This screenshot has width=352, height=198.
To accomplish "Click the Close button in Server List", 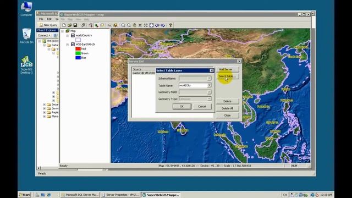I will click(227, 115).
